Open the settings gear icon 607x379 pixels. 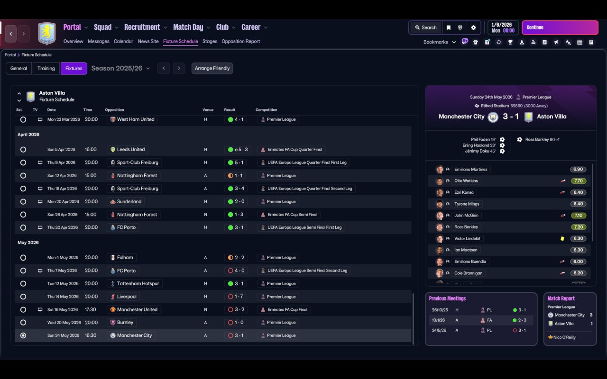click(473, 27)
